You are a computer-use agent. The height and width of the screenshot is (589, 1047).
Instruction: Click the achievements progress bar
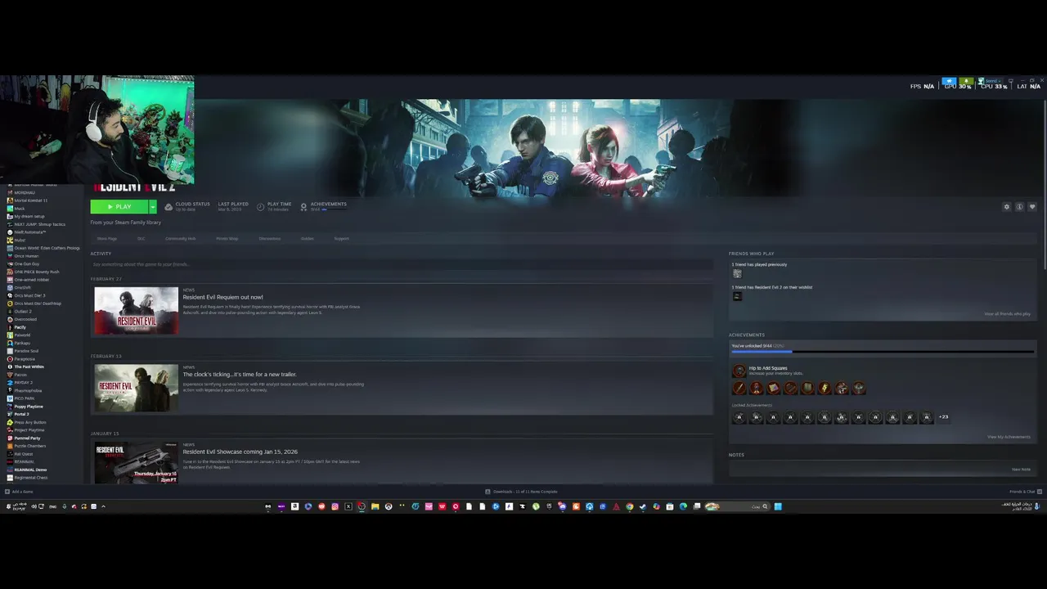coord(882,352)
